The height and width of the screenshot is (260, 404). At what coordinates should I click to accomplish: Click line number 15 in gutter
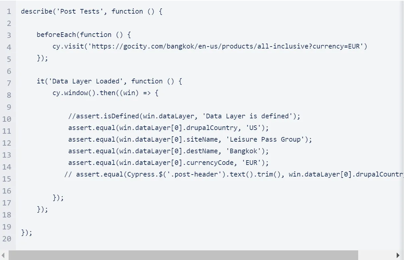coord(7,179)
